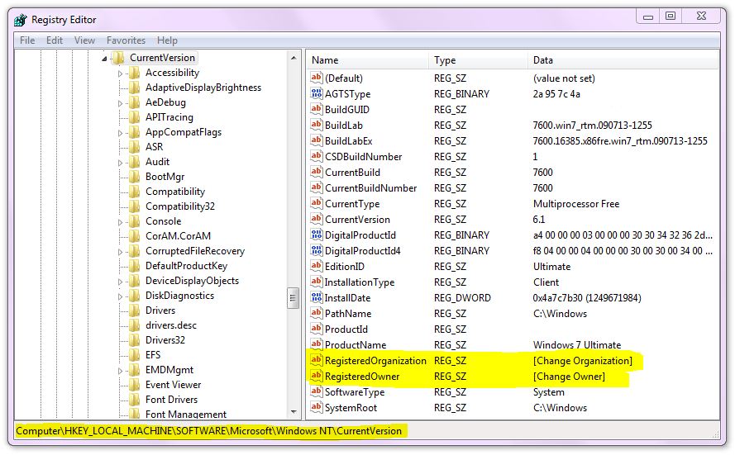735x455 pixels.
Task: Click the tree pane scrollbar thumb
Action: coord(294,298)
